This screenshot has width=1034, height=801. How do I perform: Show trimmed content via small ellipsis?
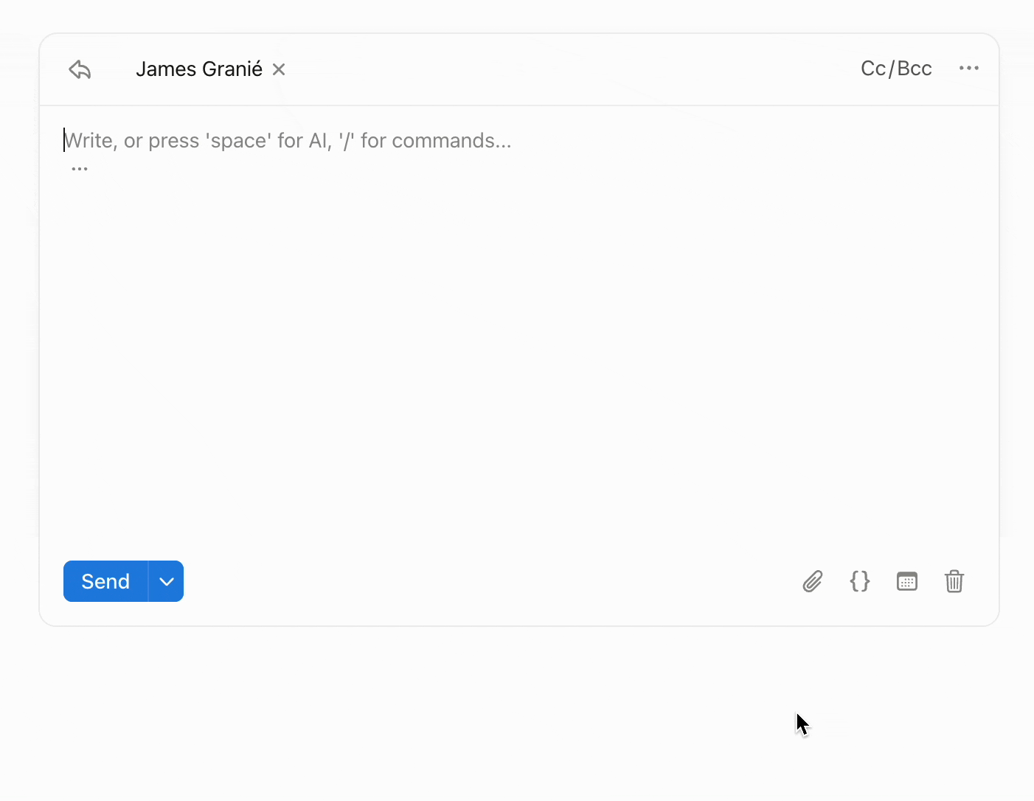point(80,169)
